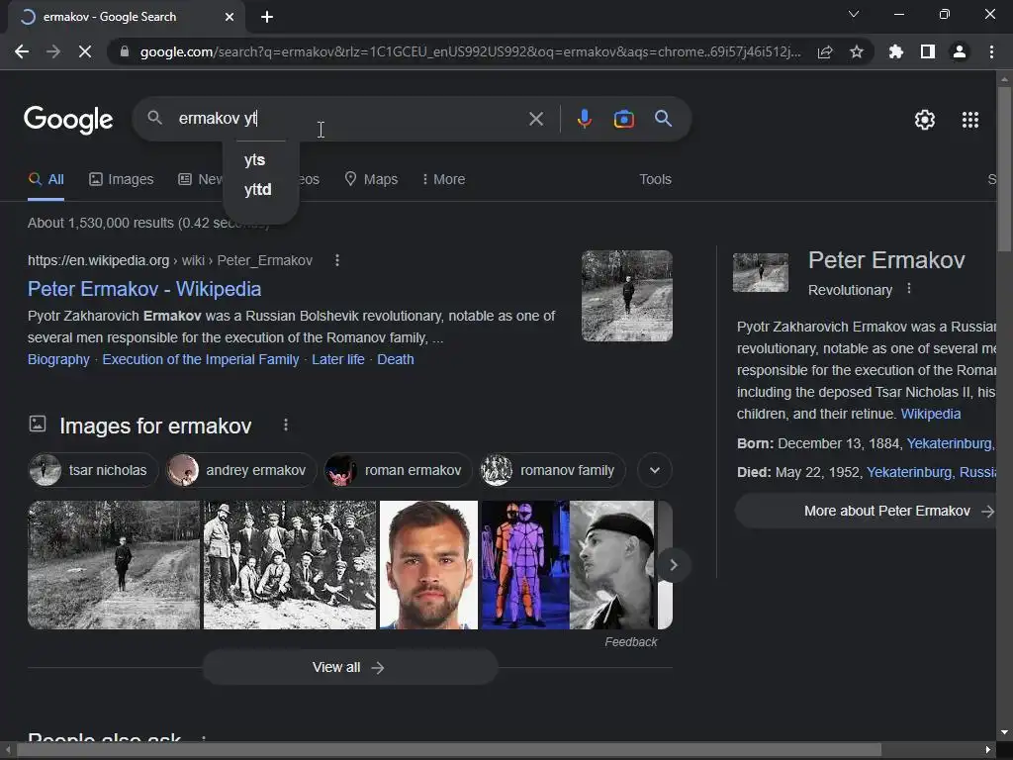The image size is (1013, 760).
Task: Open the Wikipedia link in knowledge panel
Action: coord(930,414)
